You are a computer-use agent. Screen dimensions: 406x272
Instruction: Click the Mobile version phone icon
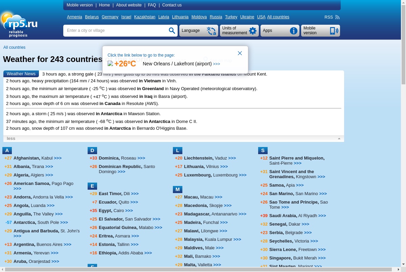point(334,31)
